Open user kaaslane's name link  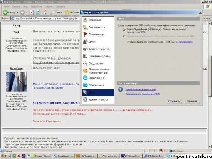(x=17, y=69)
